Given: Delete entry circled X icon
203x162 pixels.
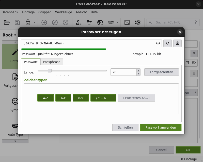Looking at the screenshot, I should 66,22.
